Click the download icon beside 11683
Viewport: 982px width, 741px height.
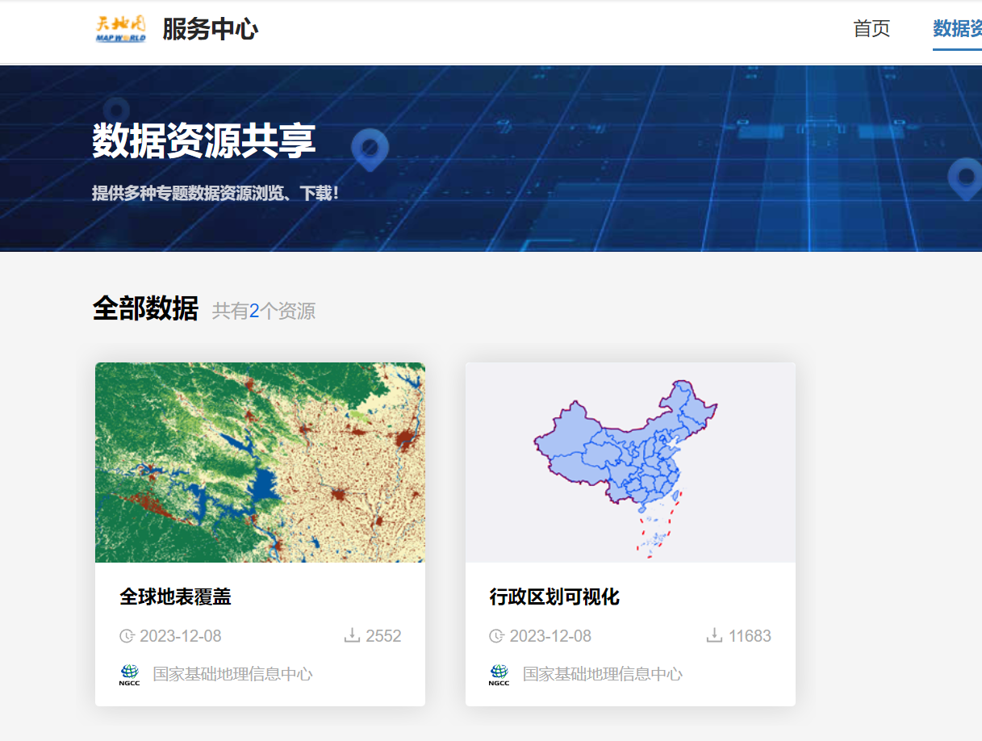coord(714,636)
